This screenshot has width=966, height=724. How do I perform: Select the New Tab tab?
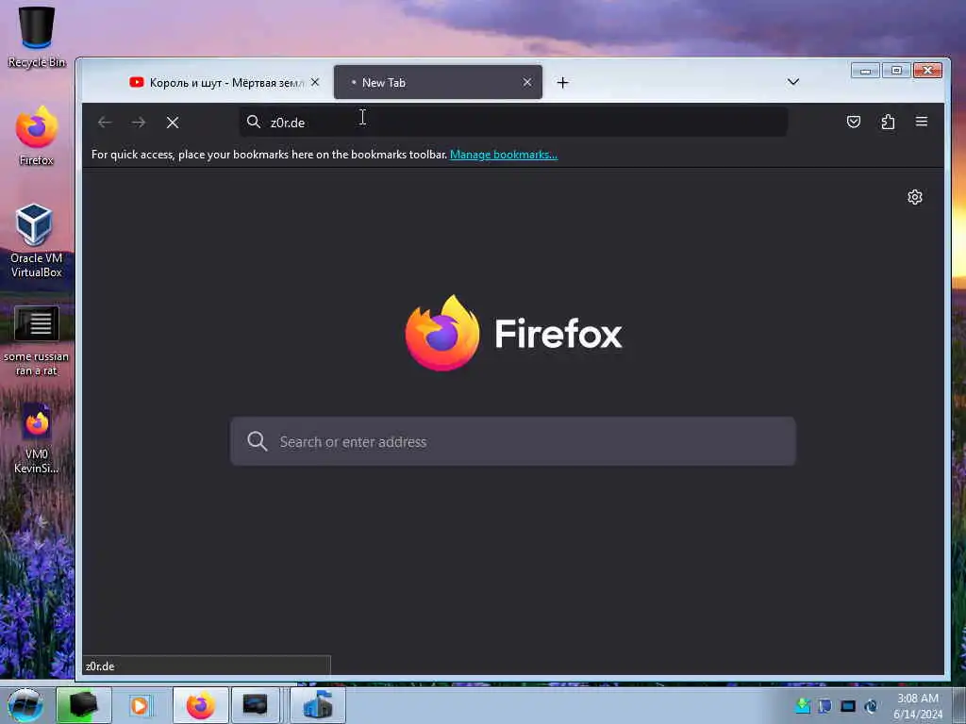(438, 83)
